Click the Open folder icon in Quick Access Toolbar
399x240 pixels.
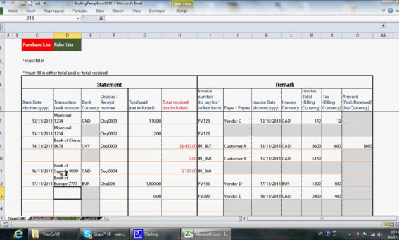[23, 3]
